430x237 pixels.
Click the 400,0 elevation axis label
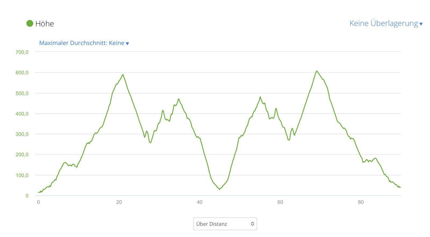click(x=22, y=114)
